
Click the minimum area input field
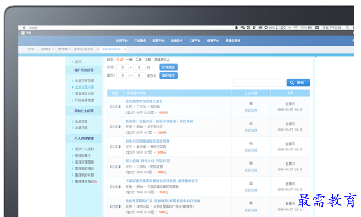pyautogui.click(x=123, y=75)
